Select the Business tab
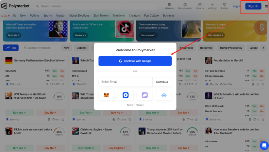This screenshot has height=152, width=269. (169, 15)
